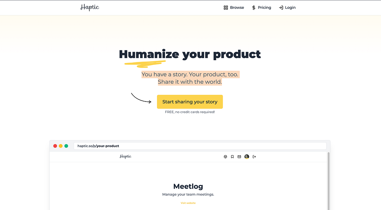Screen dimensions: 381x210
Task: Open the cube products icon in preview
Action: coord(225,157)
